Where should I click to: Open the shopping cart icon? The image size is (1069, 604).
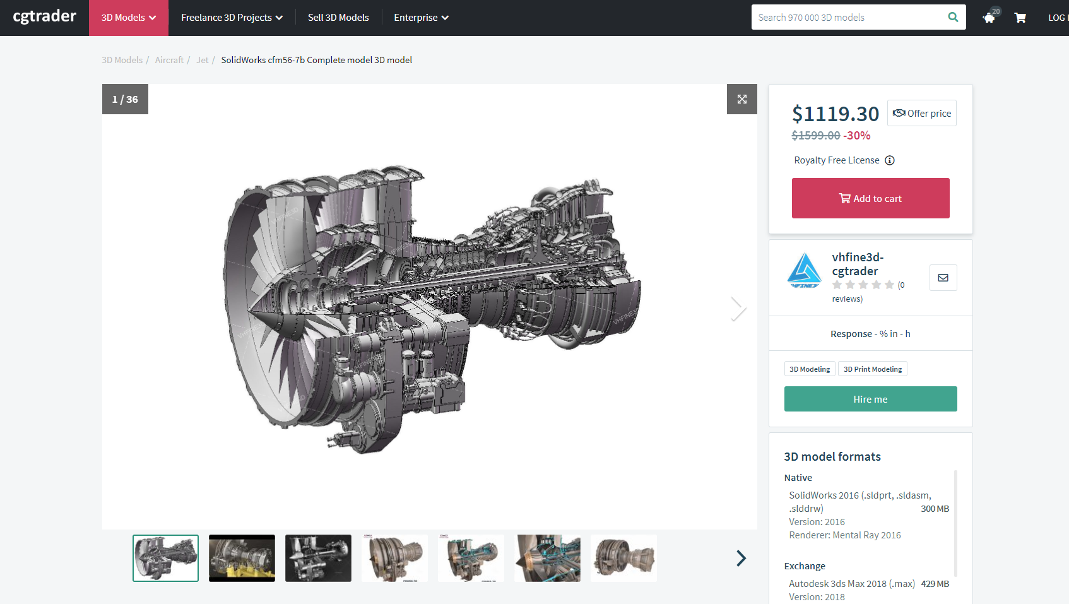tap(1020, 18)
